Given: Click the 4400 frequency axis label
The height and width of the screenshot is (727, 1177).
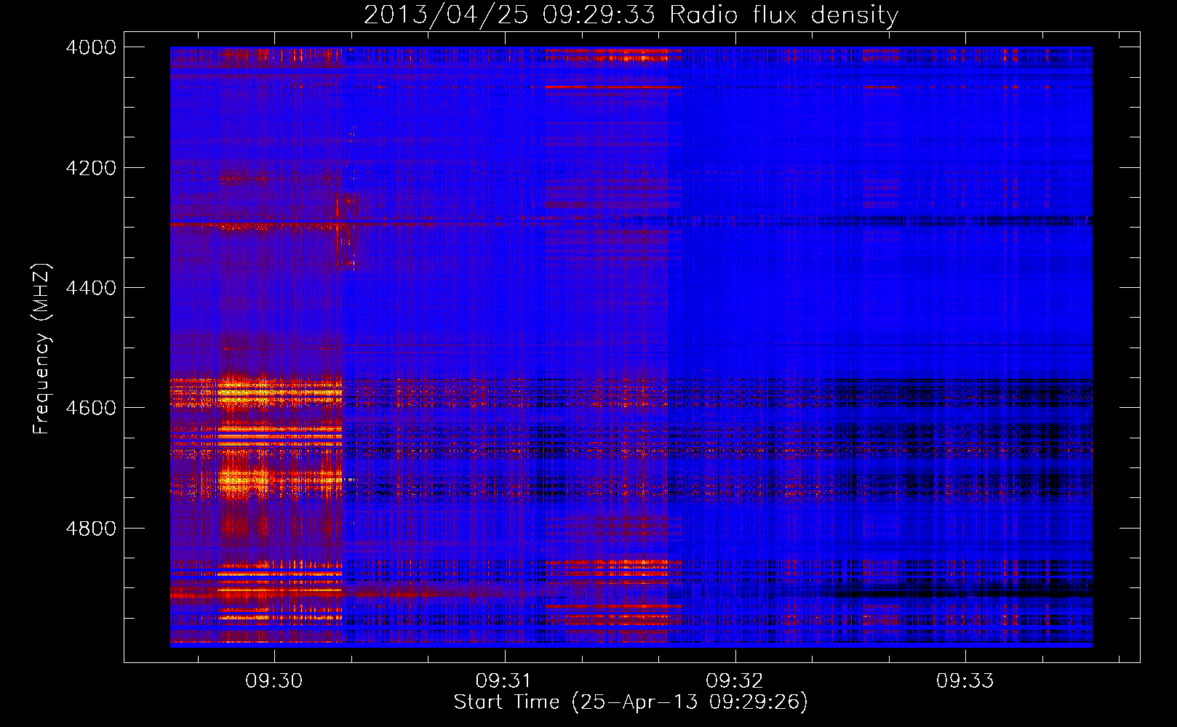Looking at the screenshot, I should pyautogui.click(x=91, y=288).
